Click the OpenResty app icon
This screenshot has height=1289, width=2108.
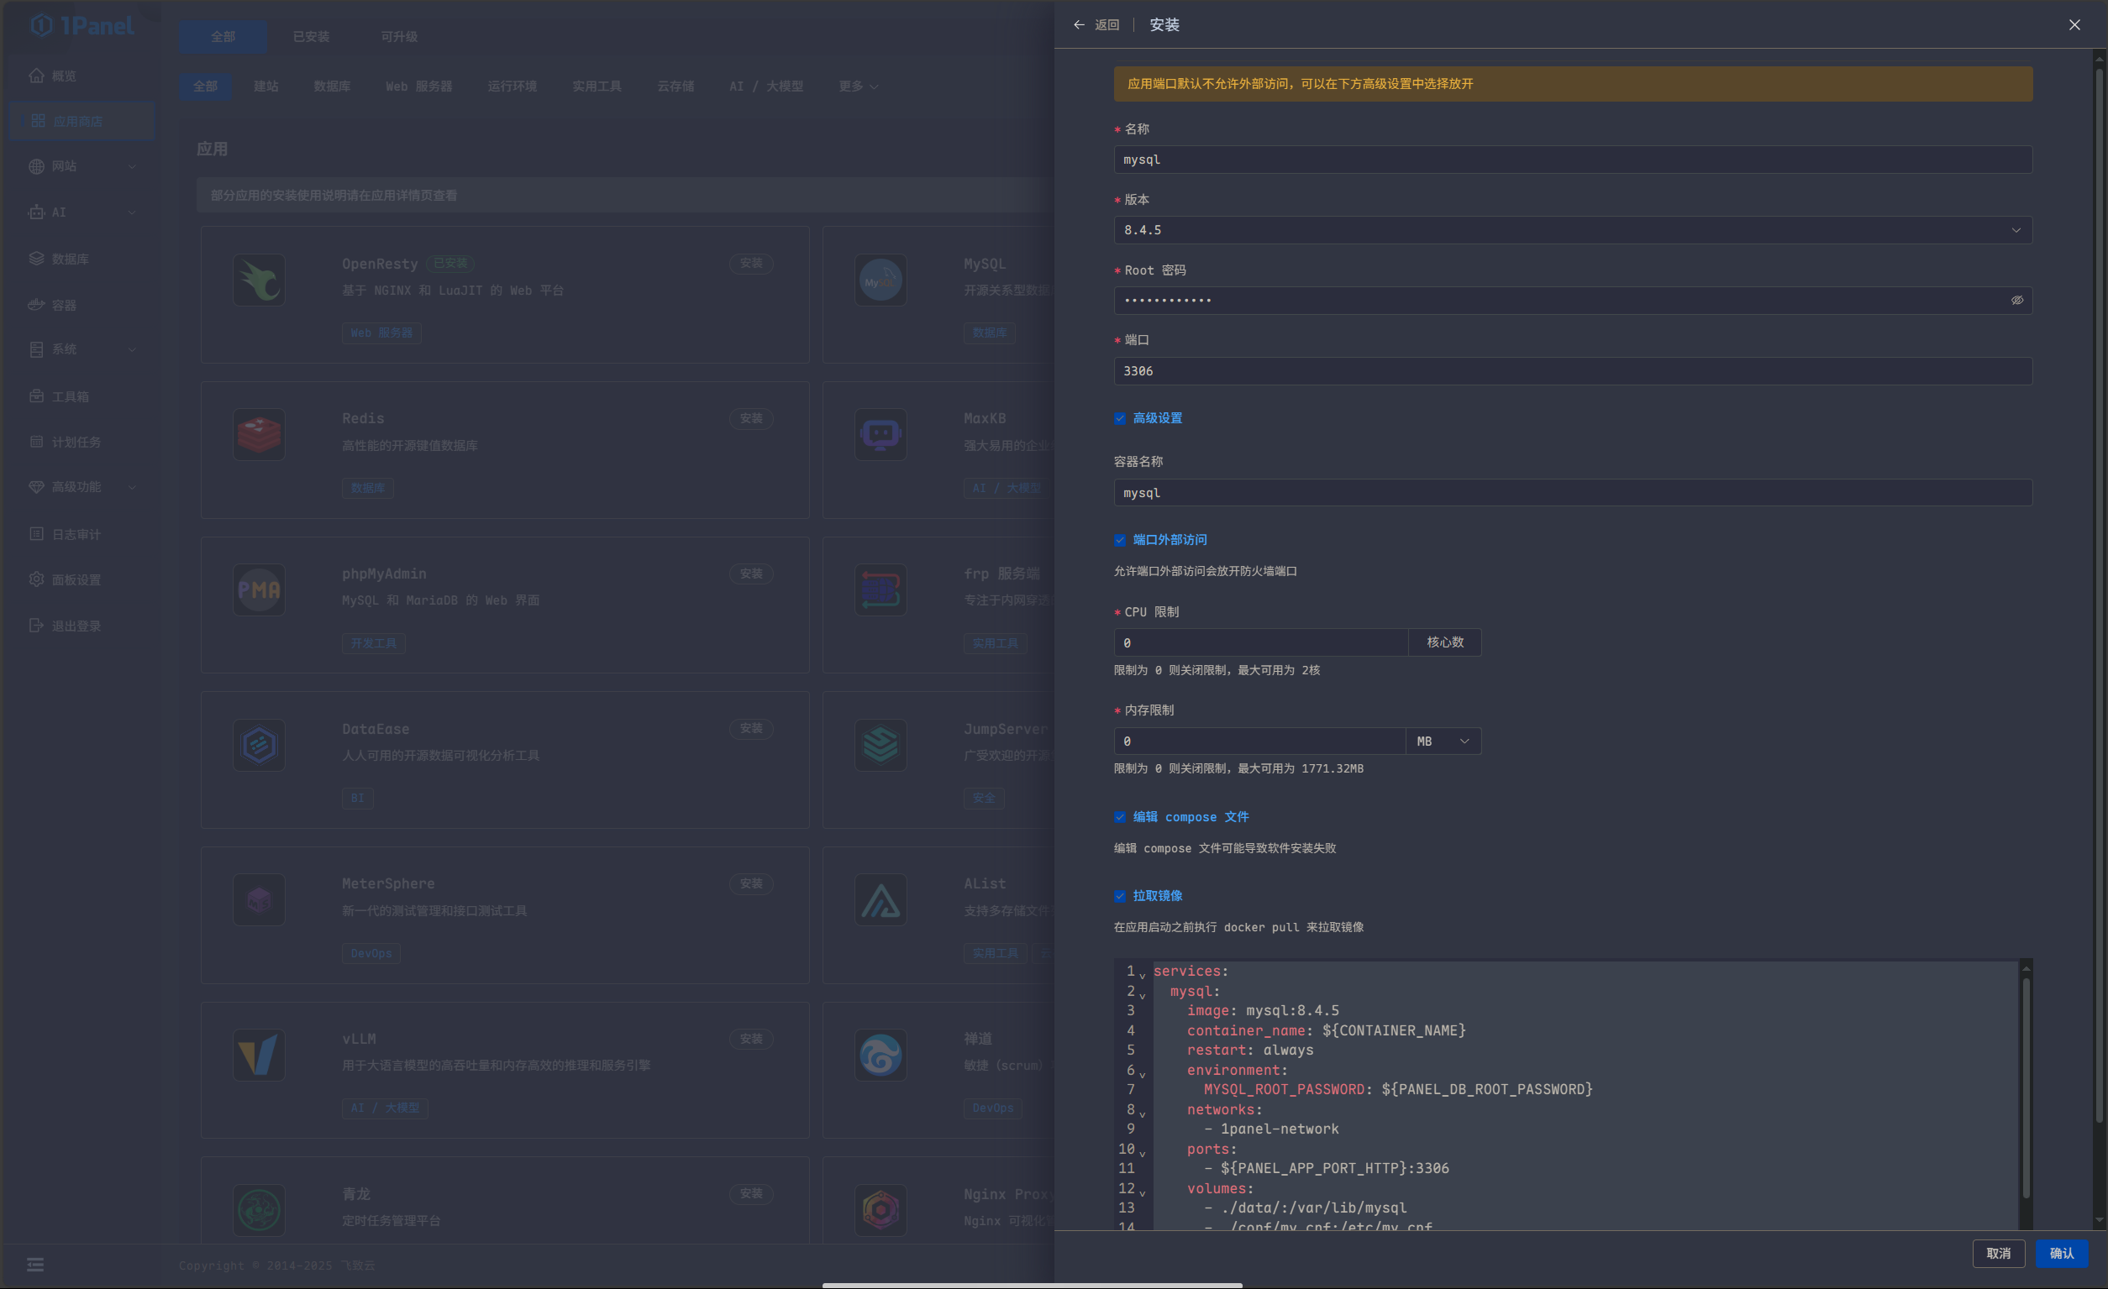(259, 280)
